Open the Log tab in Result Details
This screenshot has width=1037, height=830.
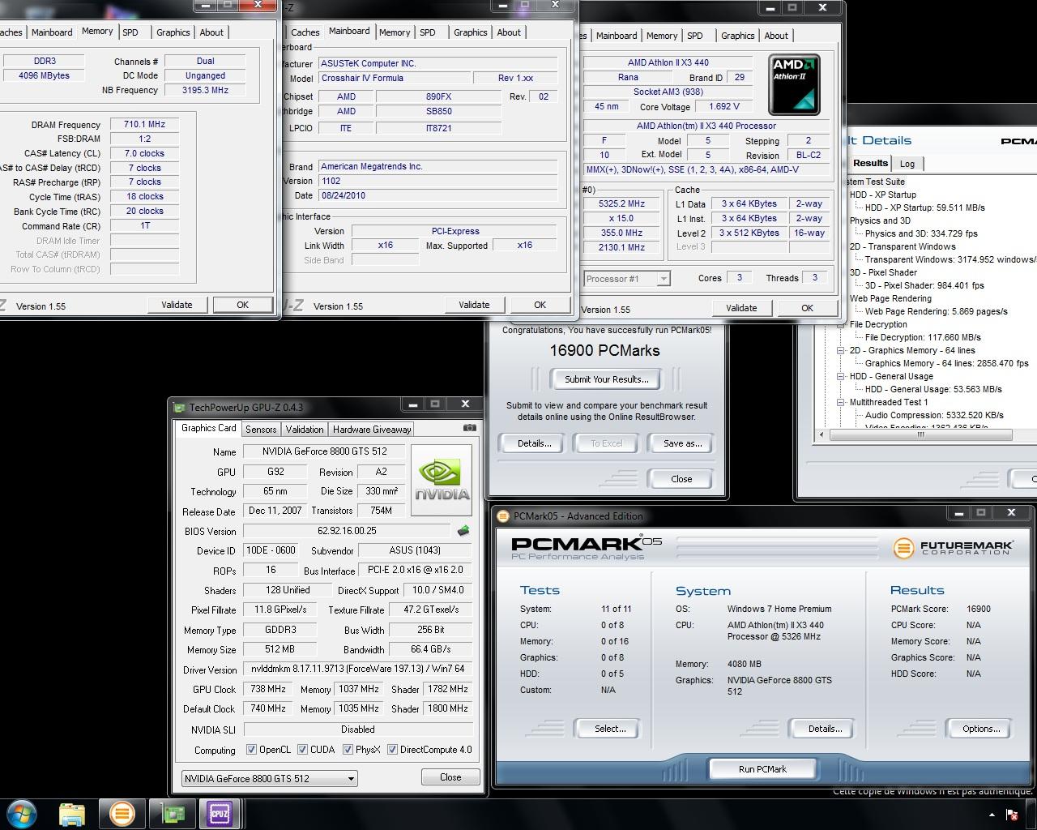[x=907, y=164]
